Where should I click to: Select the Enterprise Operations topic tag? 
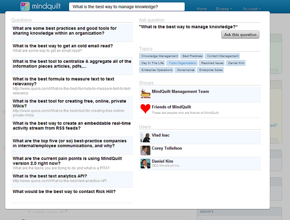157,70
